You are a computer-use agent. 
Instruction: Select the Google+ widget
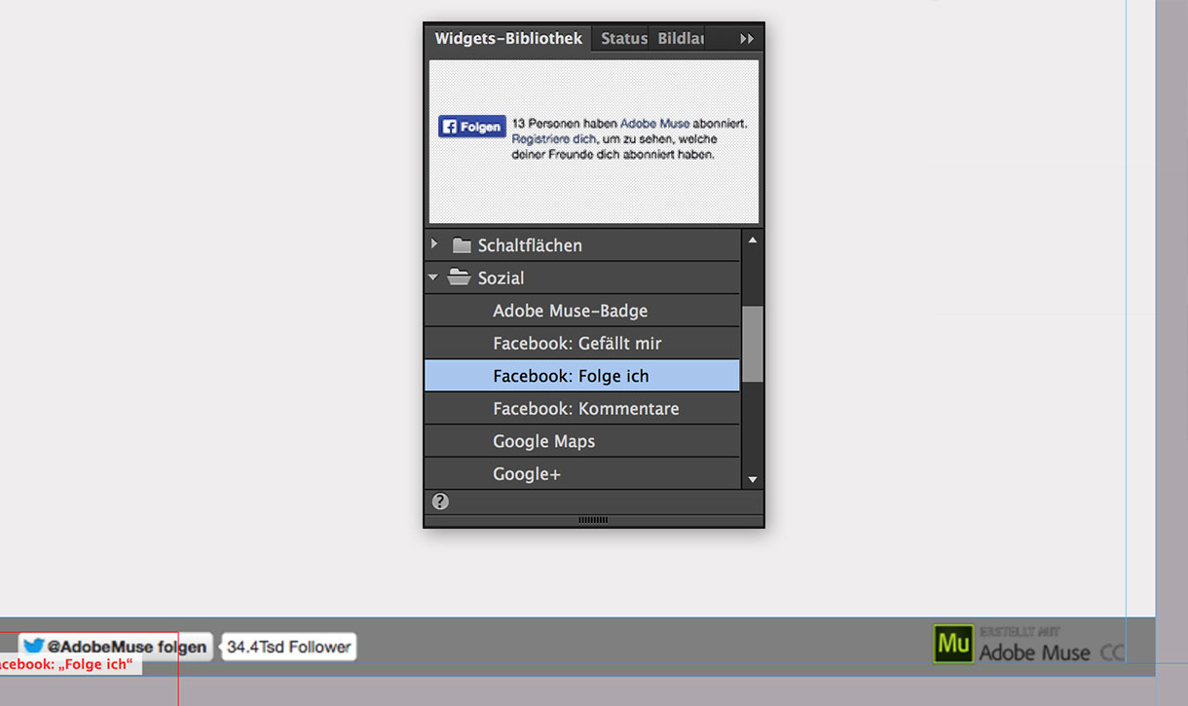pyautogui.click(x=582, y=473)
